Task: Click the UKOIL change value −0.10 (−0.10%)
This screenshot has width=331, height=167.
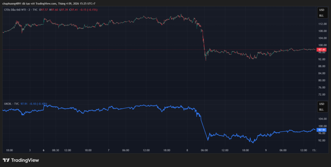Action: (38, 104)
